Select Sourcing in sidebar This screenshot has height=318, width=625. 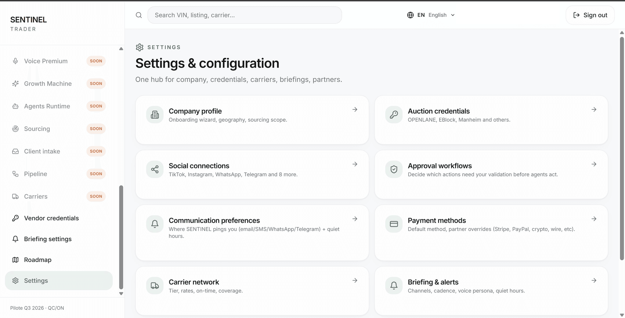[59, 129]
